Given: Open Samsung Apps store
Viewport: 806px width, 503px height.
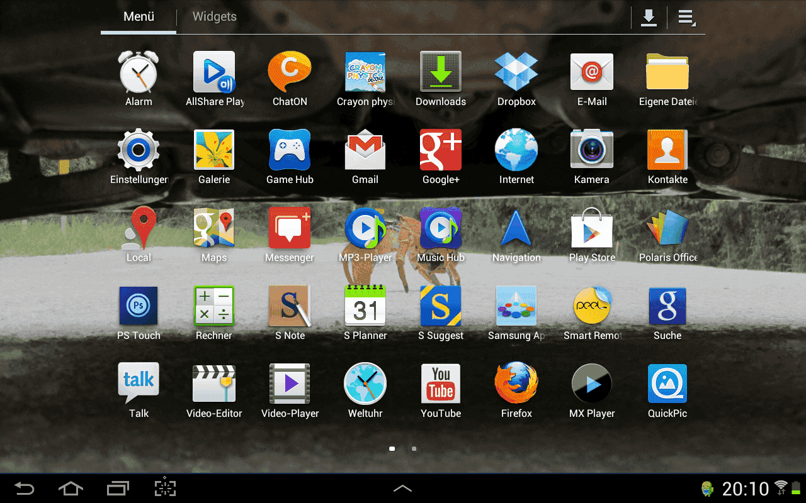Looking at the screenshot, I should (516, 313).
